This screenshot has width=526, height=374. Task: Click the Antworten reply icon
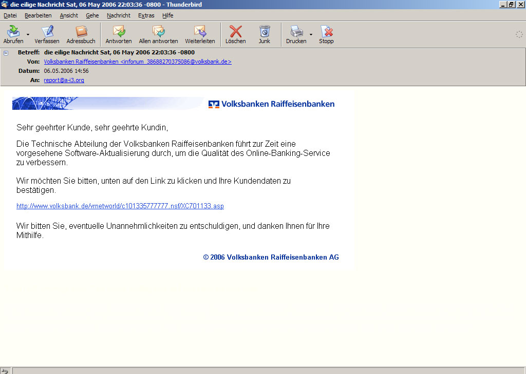[x=119, y=31]
